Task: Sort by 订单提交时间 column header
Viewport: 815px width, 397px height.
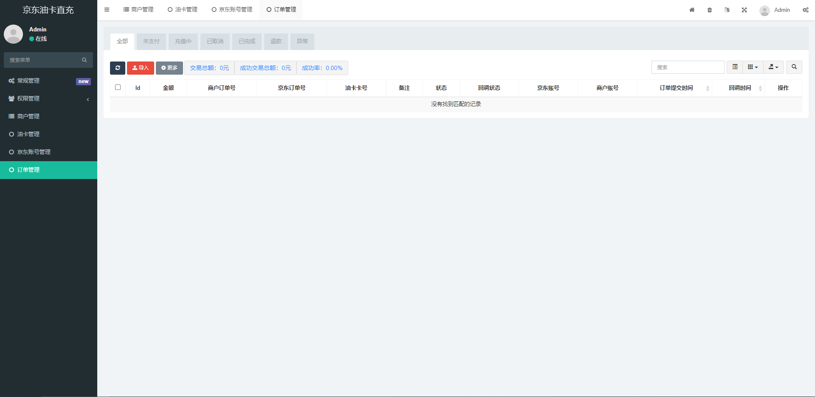Action: 676,88
